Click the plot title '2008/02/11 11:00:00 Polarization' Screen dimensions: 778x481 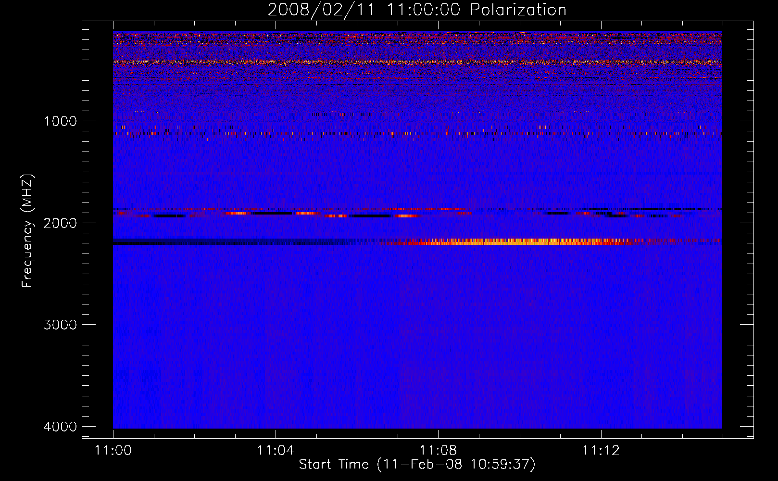417,10
